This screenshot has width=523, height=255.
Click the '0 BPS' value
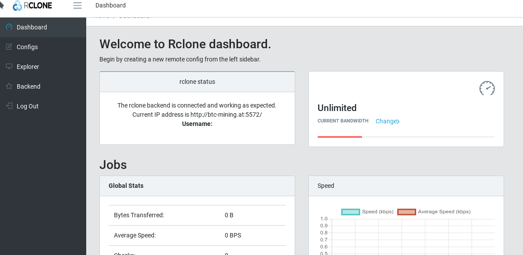[233, 235]
